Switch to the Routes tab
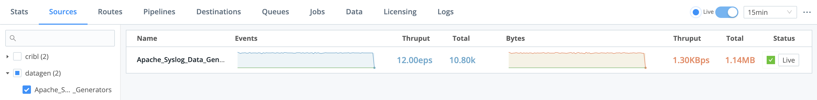This screenshot has height=100, width=817. coord(110,12)
